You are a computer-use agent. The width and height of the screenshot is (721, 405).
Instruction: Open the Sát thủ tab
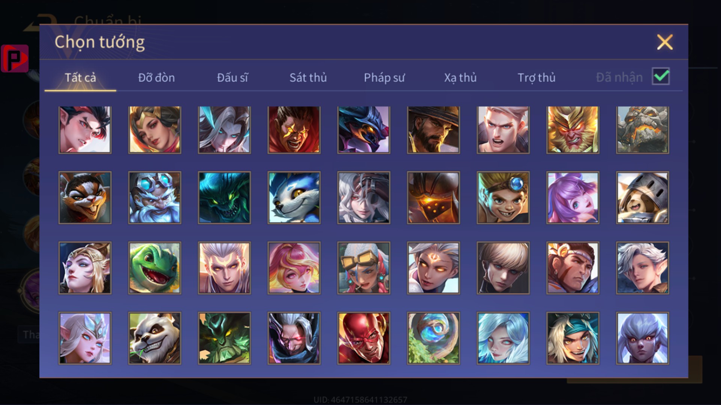pyautogui.click(x=308, y=78)
